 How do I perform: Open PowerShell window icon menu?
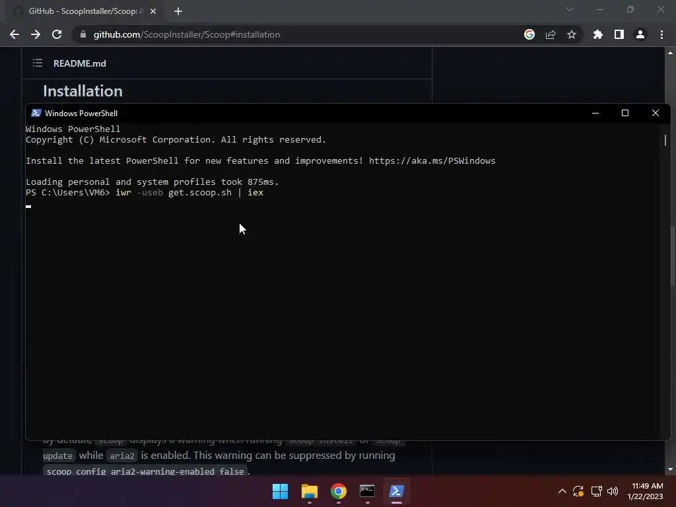tap(36, 113)
